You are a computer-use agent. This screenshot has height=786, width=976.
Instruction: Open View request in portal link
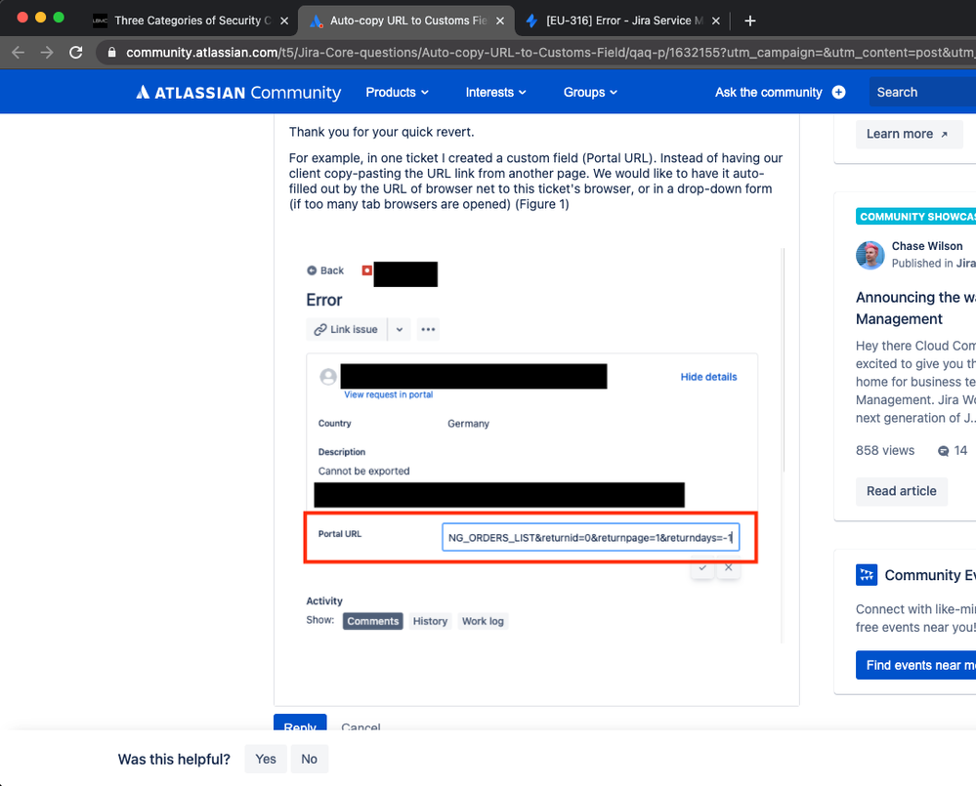[389, 394]
